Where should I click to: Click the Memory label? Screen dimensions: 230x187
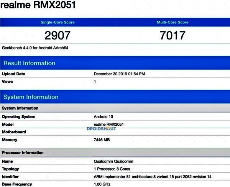(x=10, y=140)
